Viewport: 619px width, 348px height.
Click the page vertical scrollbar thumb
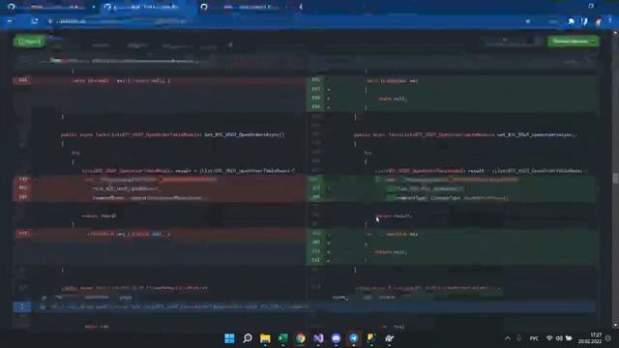(615, 178)
